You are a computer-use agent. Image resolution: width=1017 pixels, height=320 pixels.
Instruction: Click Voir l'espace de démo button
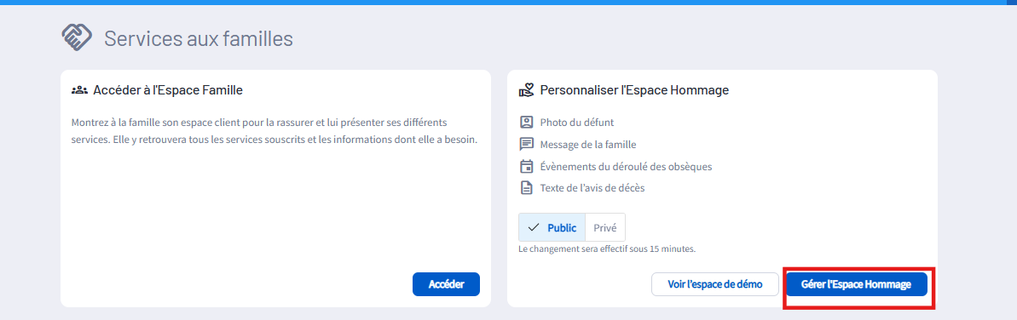(x=714, y=283)
